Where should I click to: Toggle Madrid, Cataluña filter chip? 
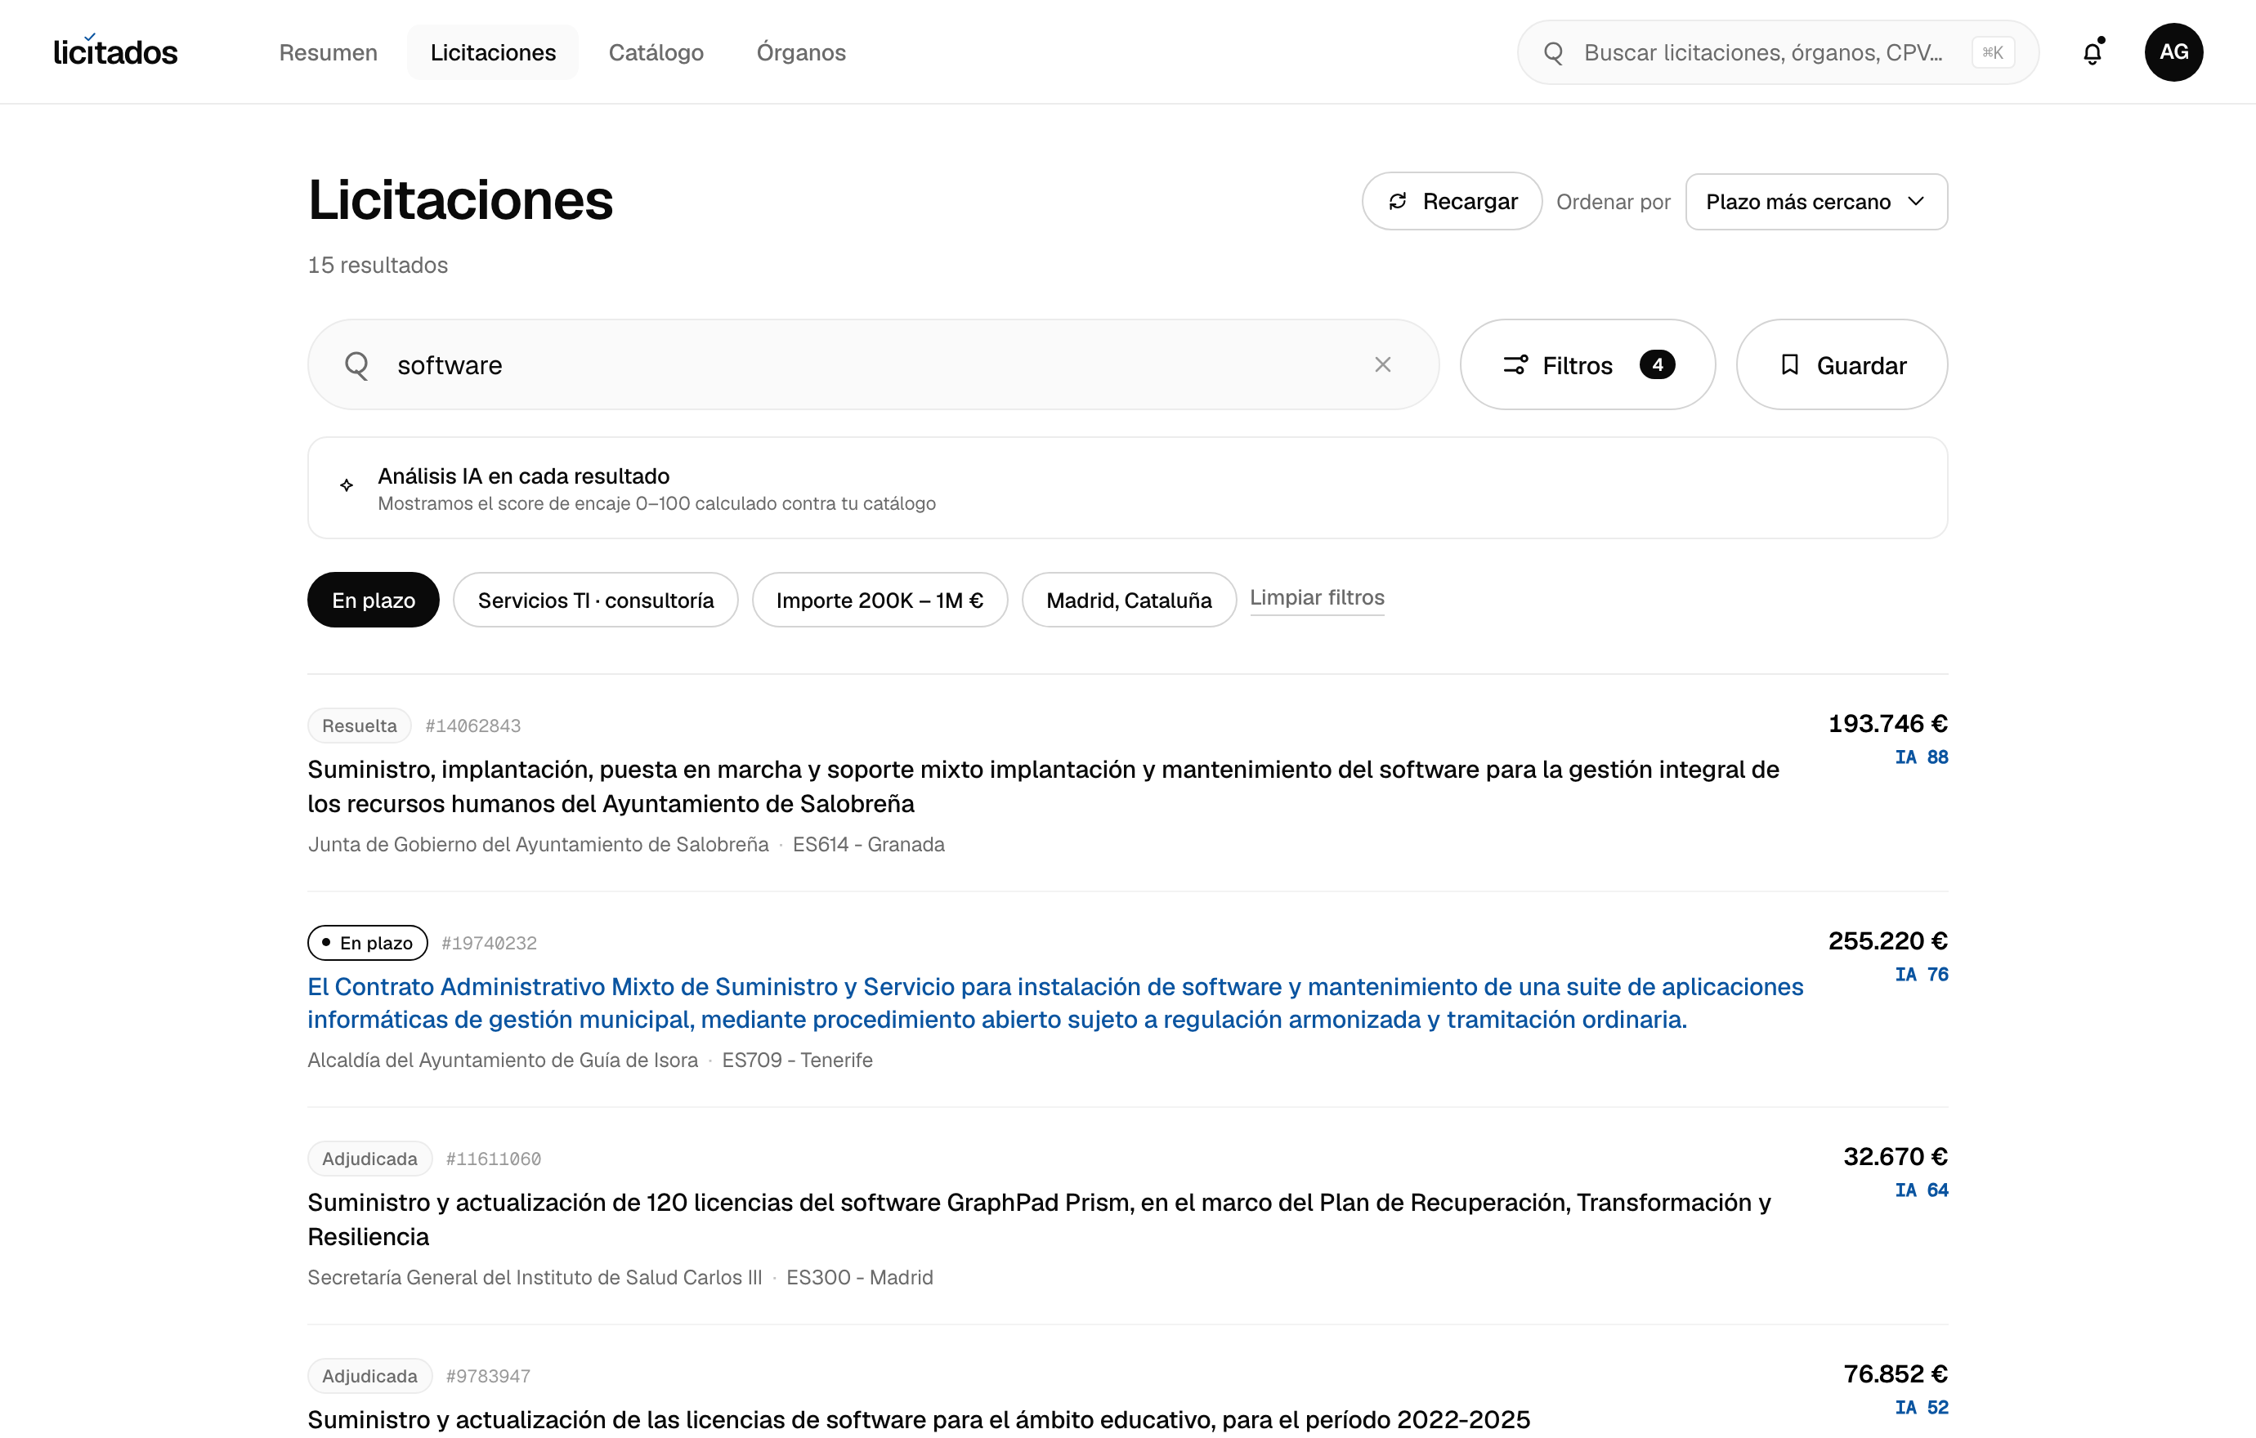click(1129, 600)
